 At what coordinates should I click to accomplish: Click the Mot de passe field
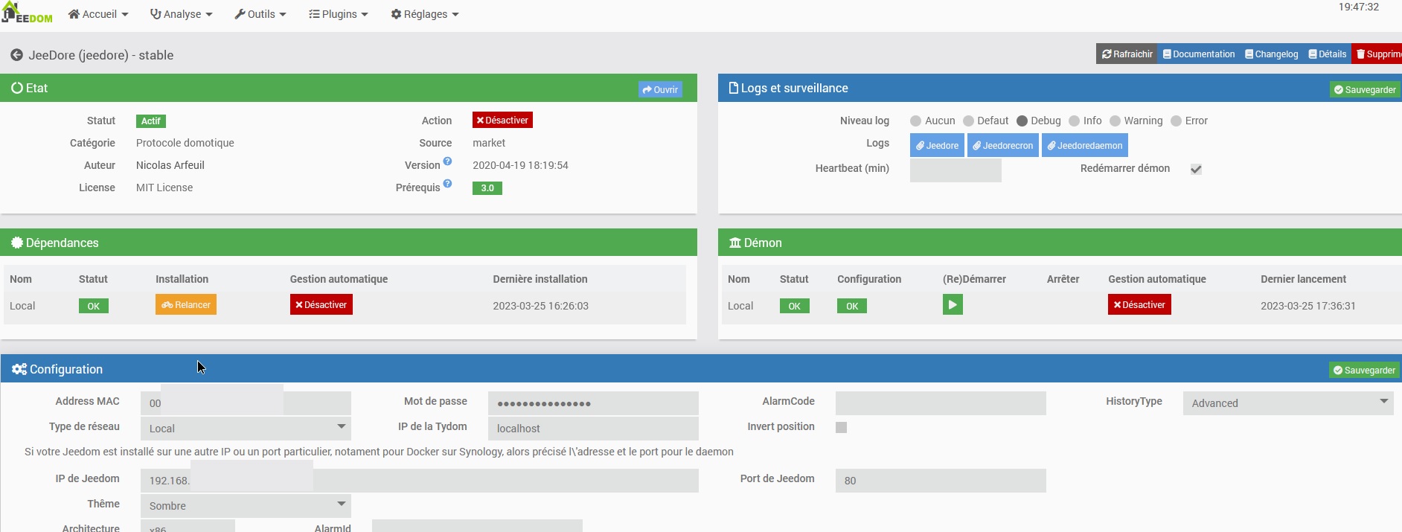coord(593,403)
